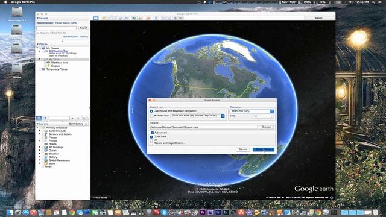386x217 pixels.
Task: Click the Places panel search icon
Action: tap(39, 118)
